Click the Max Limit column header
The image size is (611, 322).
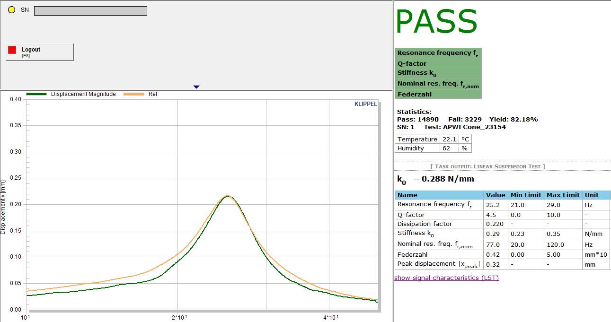coord(563,195)
